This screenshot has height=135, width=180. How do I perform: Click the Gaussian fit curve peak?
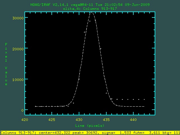[x=91, y=12]
